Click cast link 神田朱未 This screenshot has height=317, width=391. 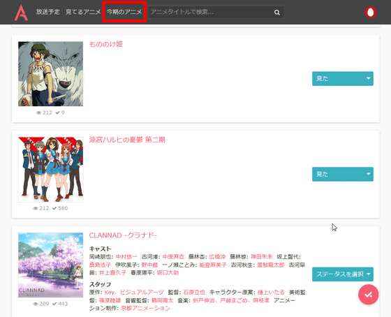[x=261, y=257]
